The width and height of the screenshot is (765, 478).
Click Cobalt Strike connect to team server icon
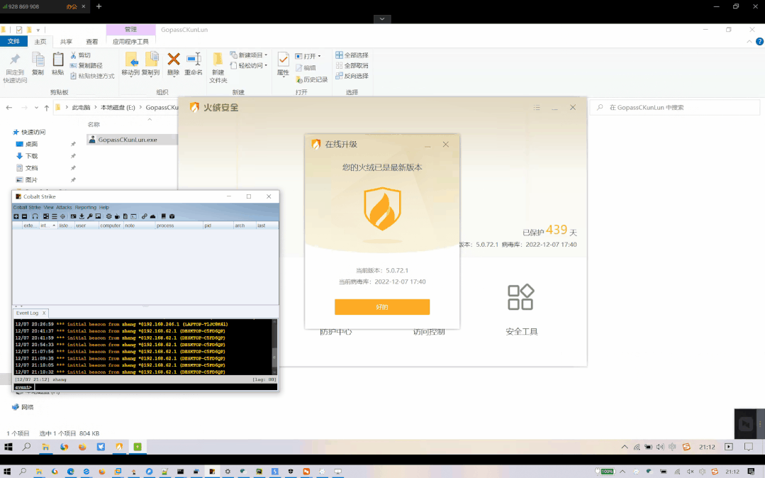[16, 216]
